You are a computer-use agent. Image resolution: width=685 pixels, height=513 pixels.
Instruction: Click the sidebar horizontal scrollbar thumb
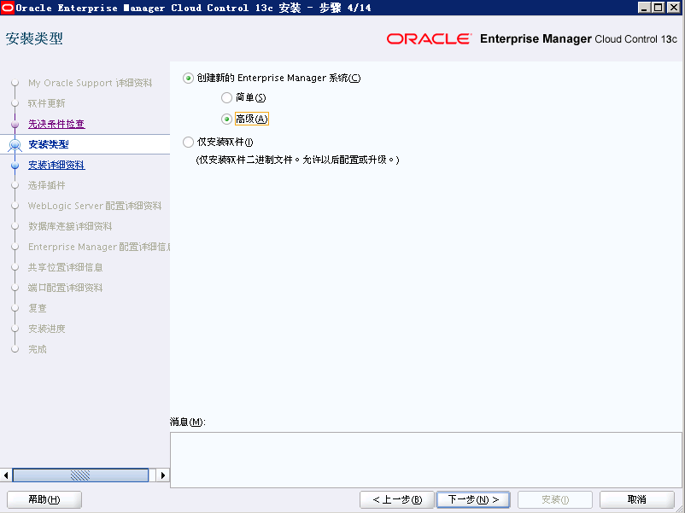[x=80, y=475]
